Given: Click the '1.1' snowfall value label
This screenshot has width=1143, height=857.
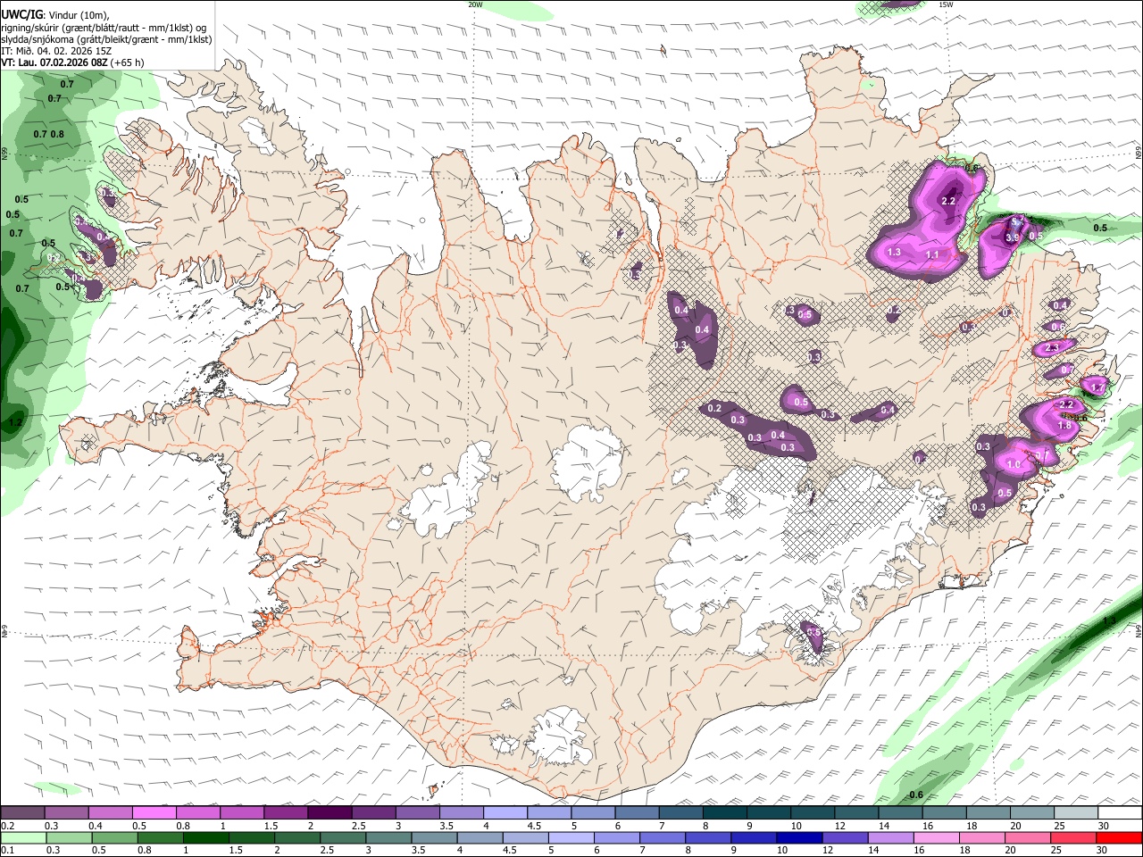Looking at the screenshot, I should coord(932,255).
